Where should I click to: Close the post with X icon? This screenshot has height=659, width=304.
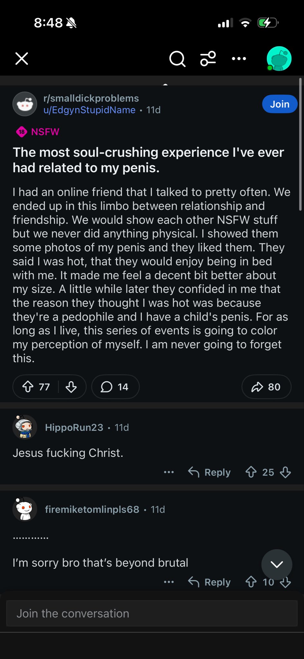[x=22, y=59]
